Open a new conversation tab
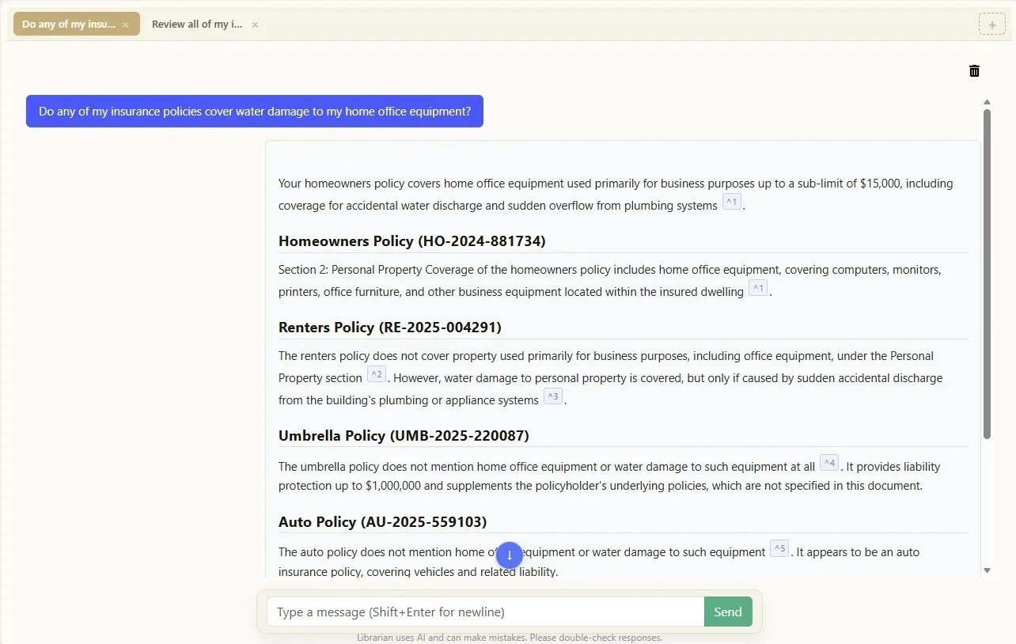The height and width of the screenshot is (644, 1016). click(x=991, y=24)
